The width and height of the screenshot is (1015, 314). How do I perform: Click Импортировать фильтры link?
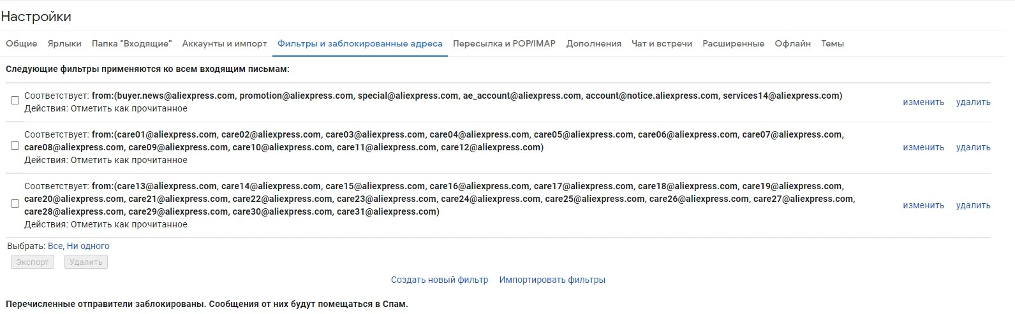(552, 280)
